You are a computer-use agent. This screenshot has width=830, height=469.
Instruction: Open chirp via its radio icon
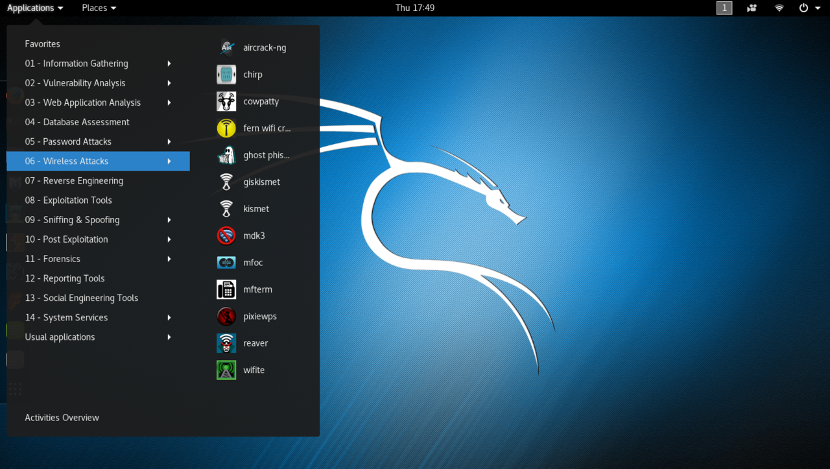226,75
